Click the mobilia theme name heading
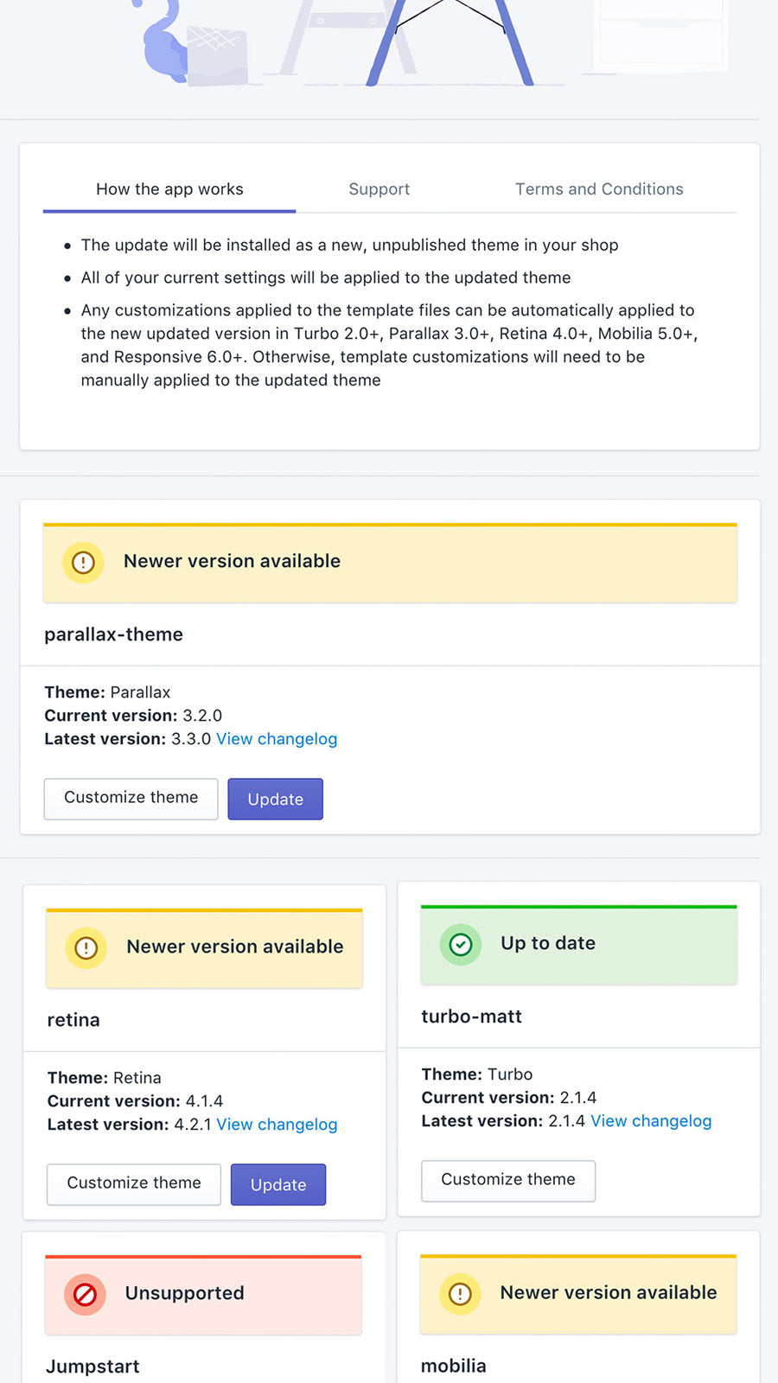 (x=453, y=1366)
